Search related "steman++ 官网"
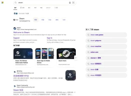131x96 pixels. [x=106, y=58]
